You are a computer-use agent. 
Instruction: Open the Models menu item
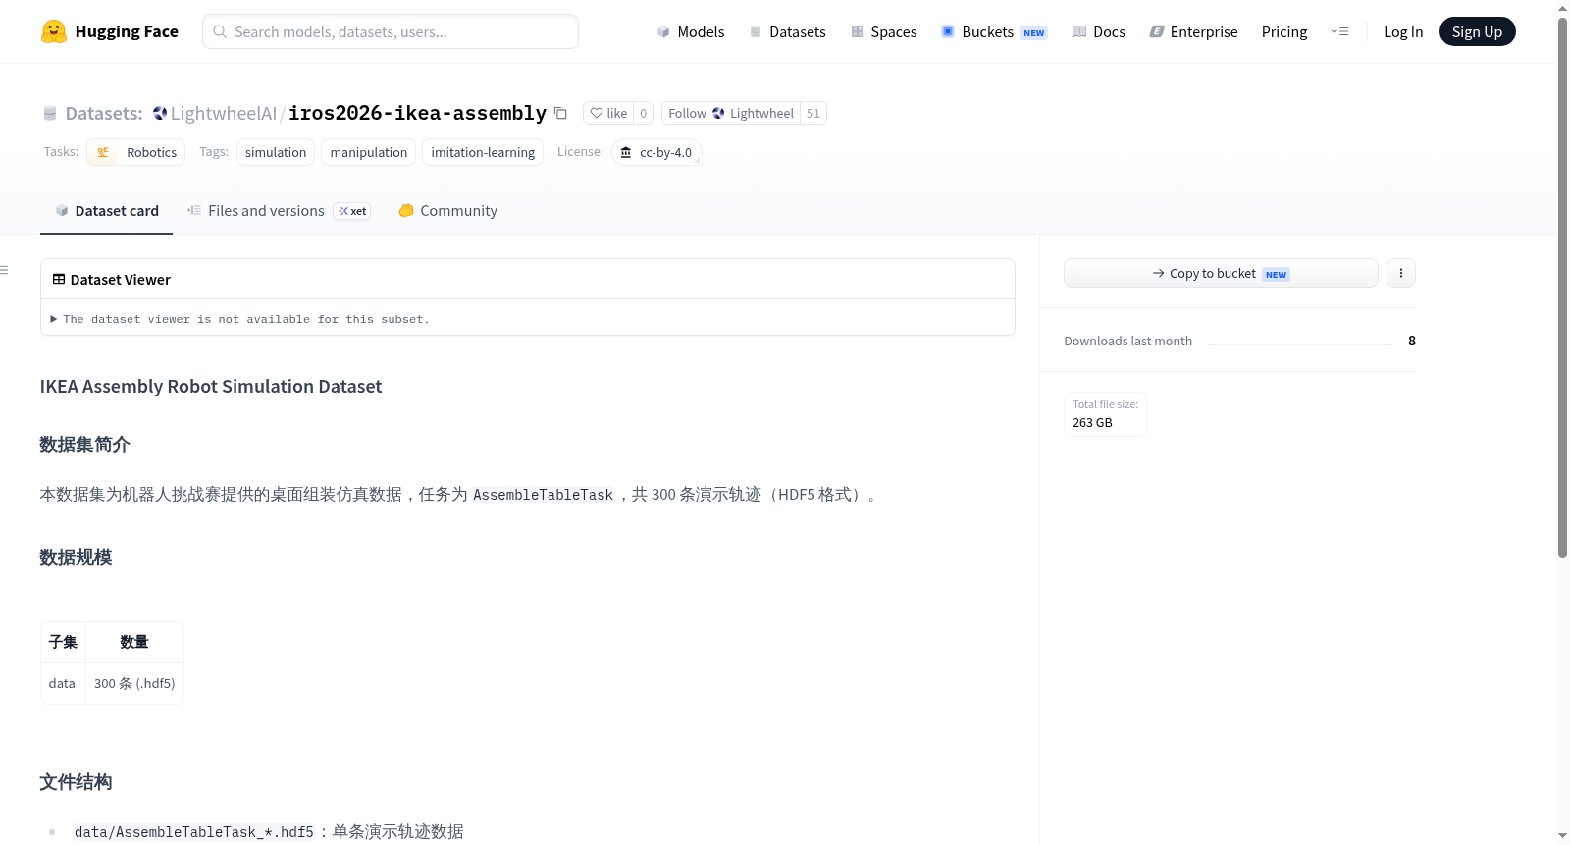[691, 31]
